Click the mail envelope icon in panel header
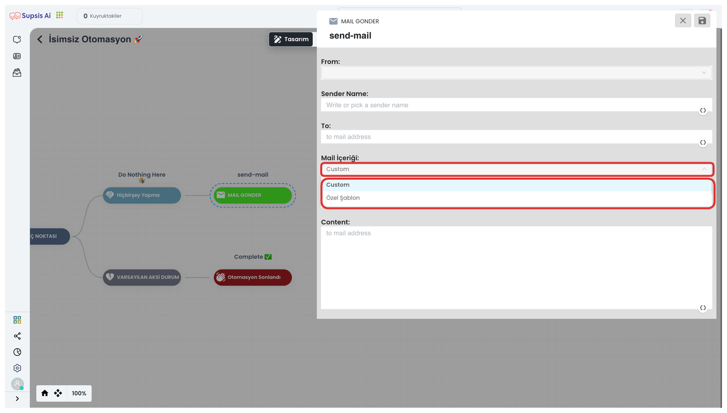The image size is (727, 413). point(333,21)
